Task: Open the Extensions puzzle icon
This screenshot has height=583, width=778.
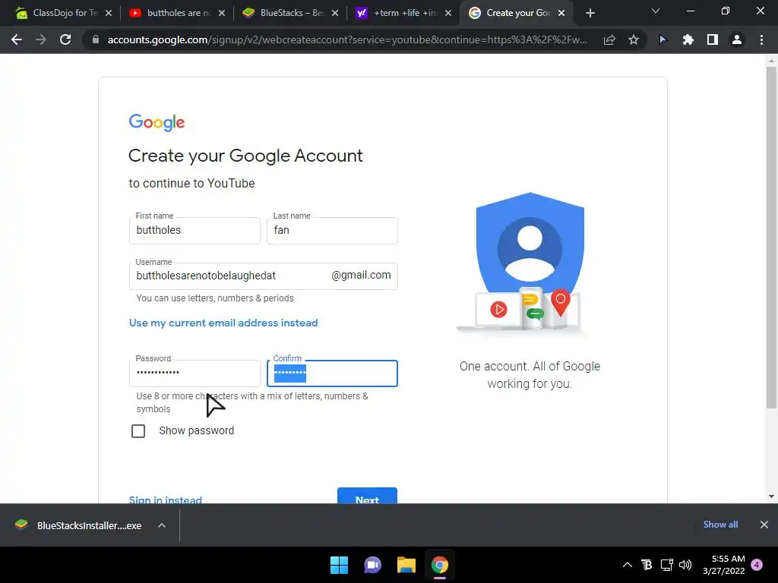Action: [688, 39]
